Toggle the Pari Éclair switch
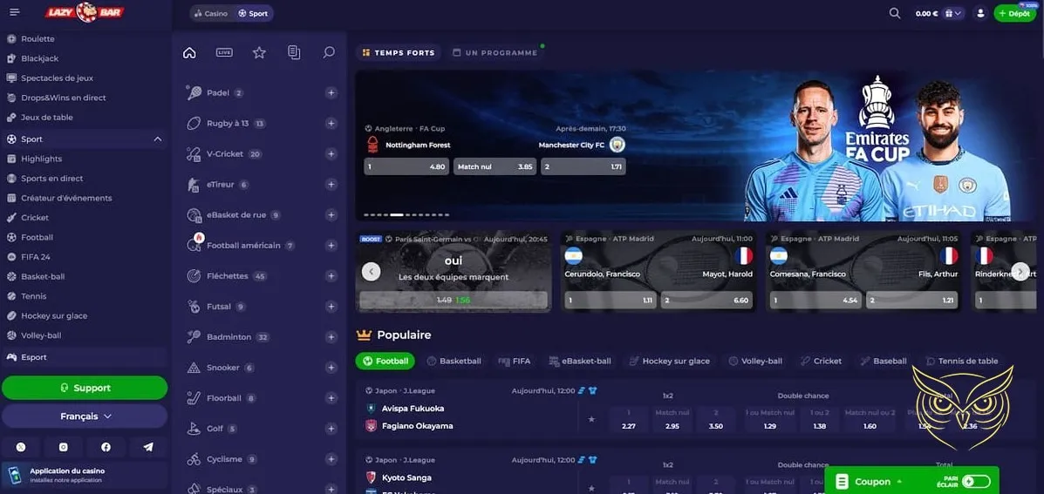Viewport: 1044px width, 494px height. 976,481
